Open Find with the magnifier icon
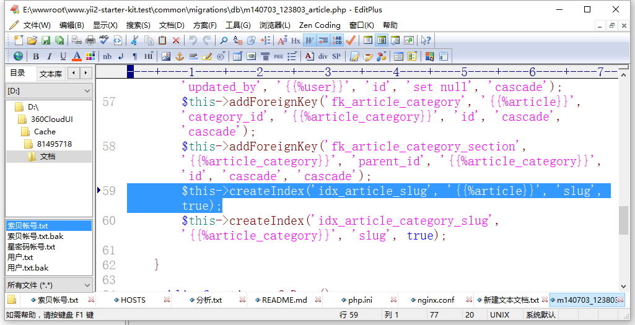 tap(224, 40)
